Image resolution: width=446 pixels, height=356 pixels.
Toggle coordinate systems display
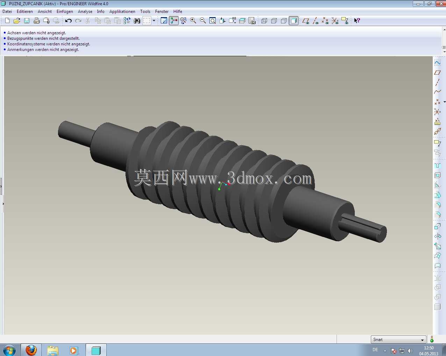point(335,21)
